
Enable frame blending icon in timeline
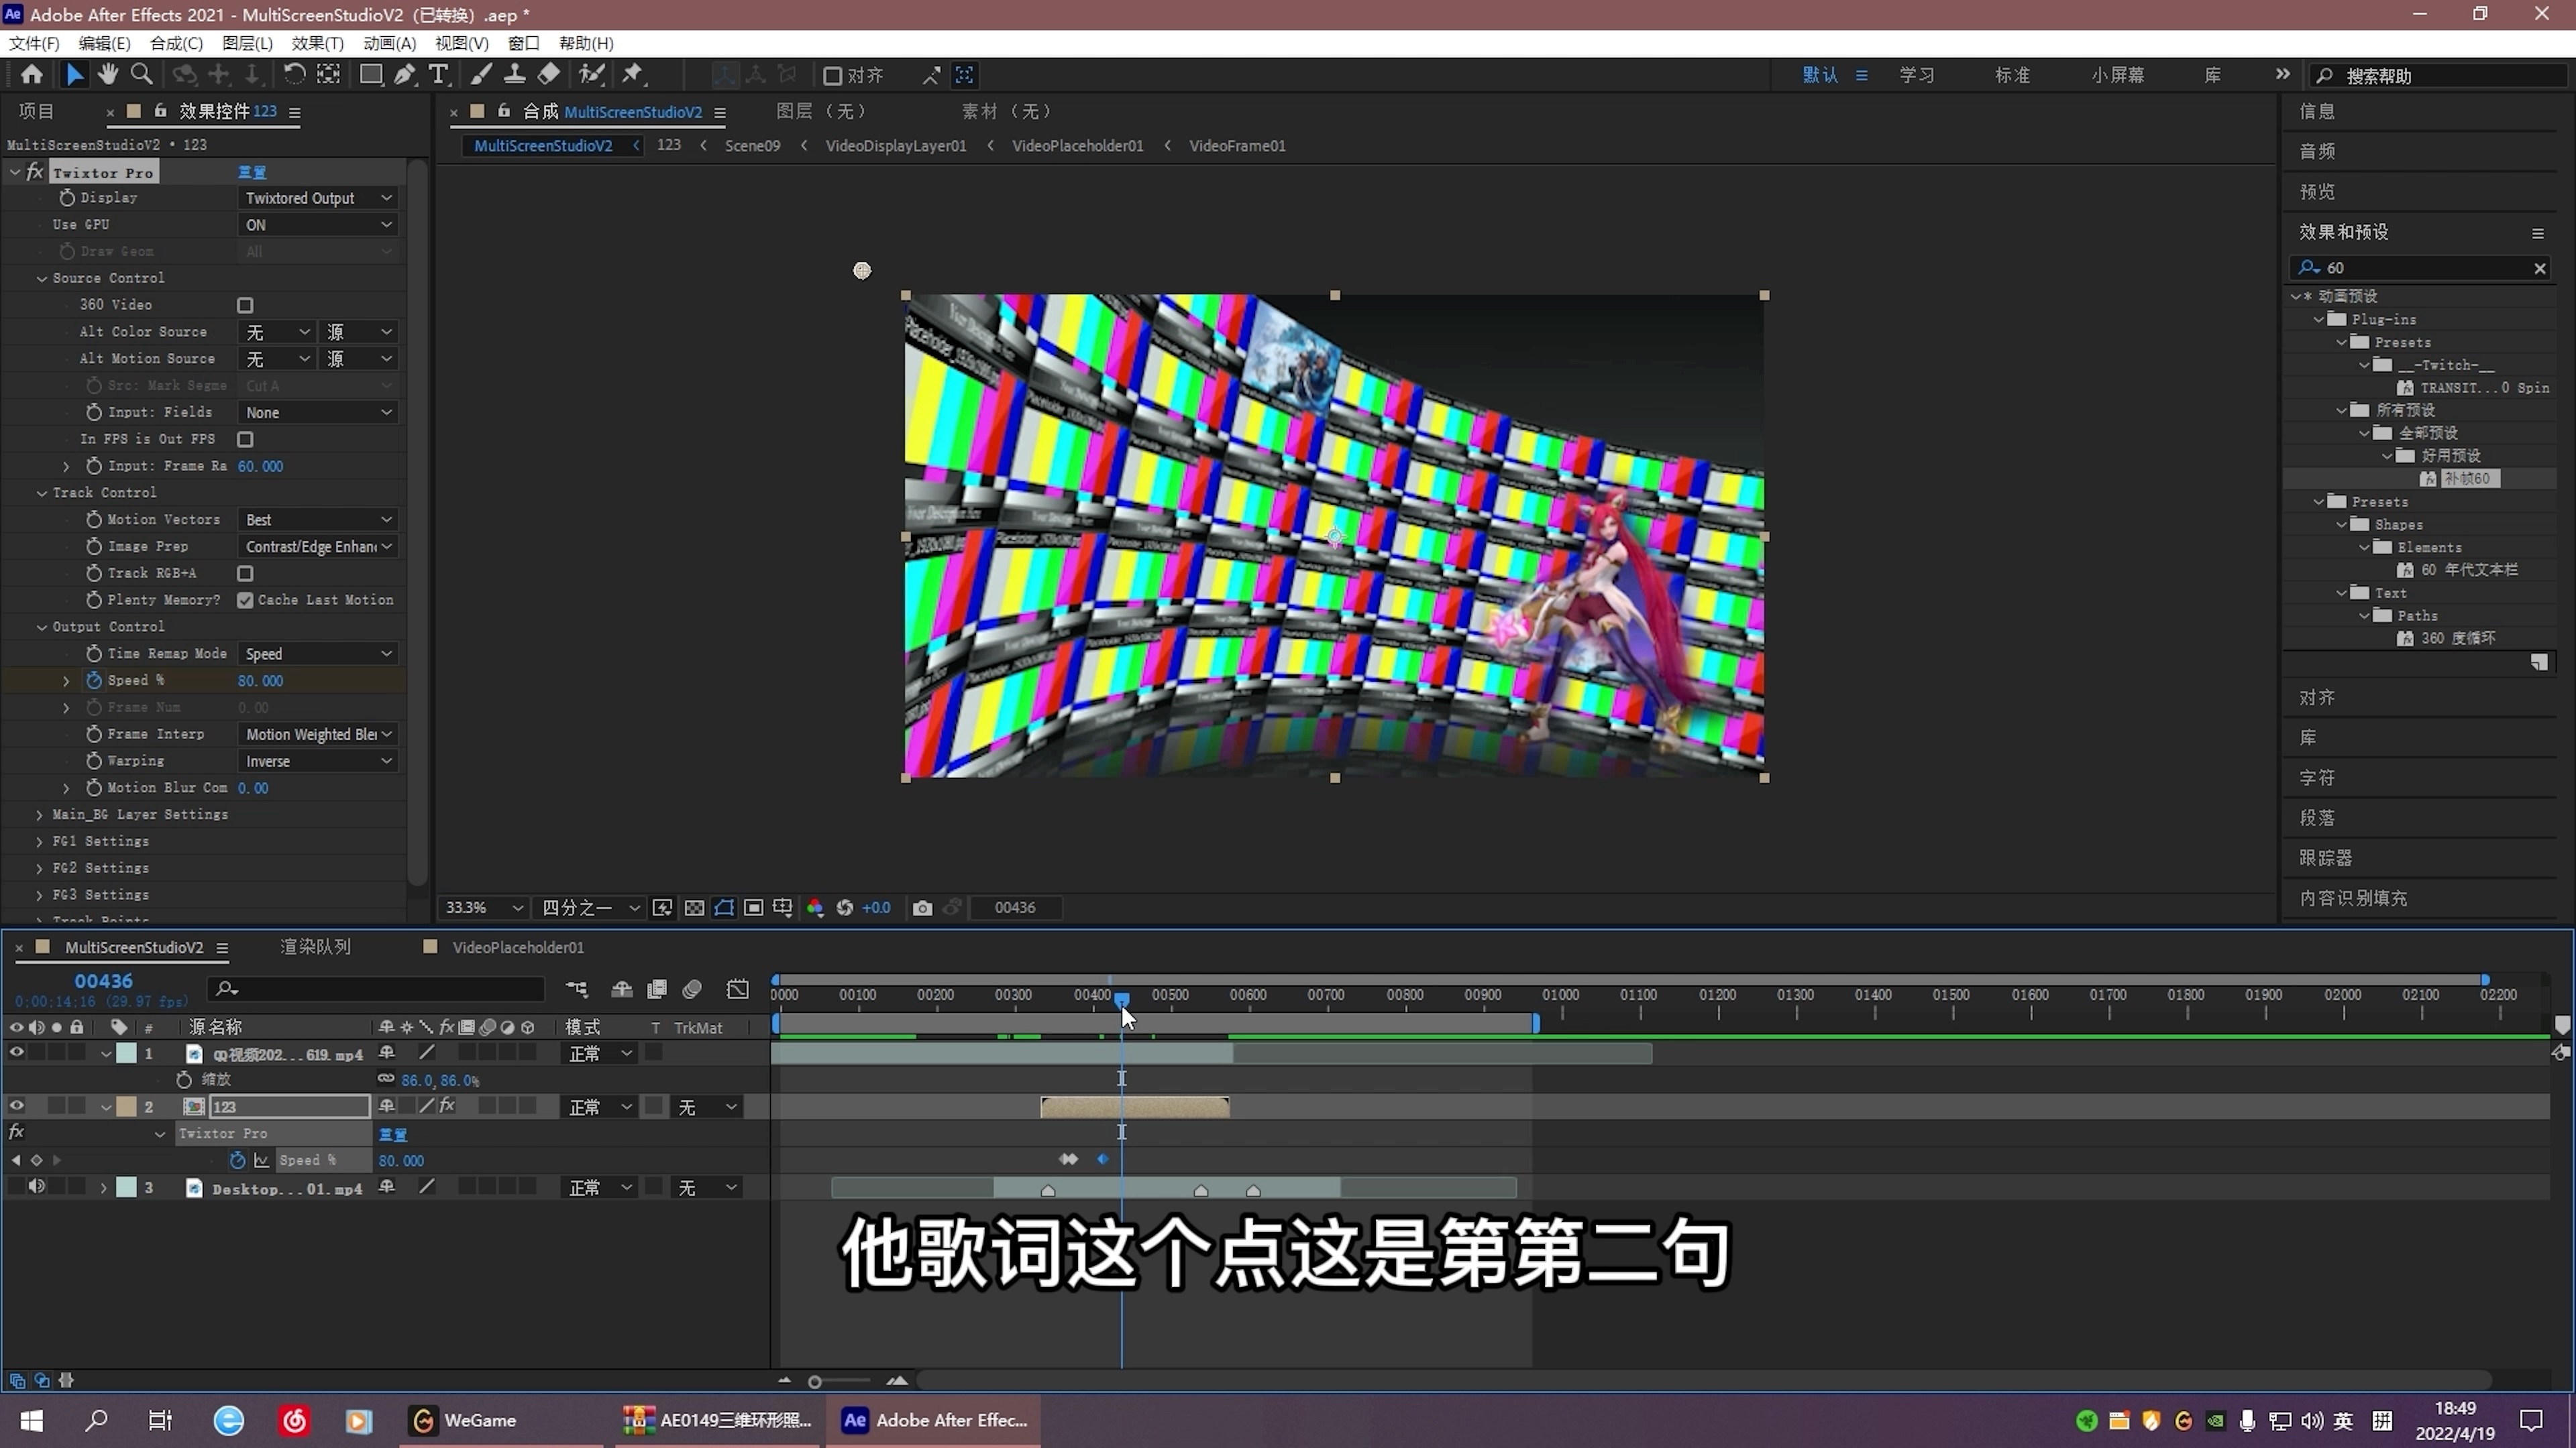tap(657, 988)
